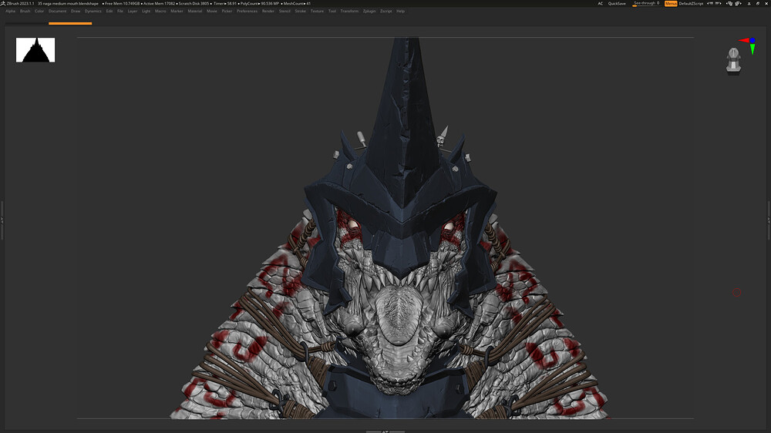The height and width of the screenshot is (433, 771).
Task: Expand the bottom tray divider handle
Action: [385, 431]
